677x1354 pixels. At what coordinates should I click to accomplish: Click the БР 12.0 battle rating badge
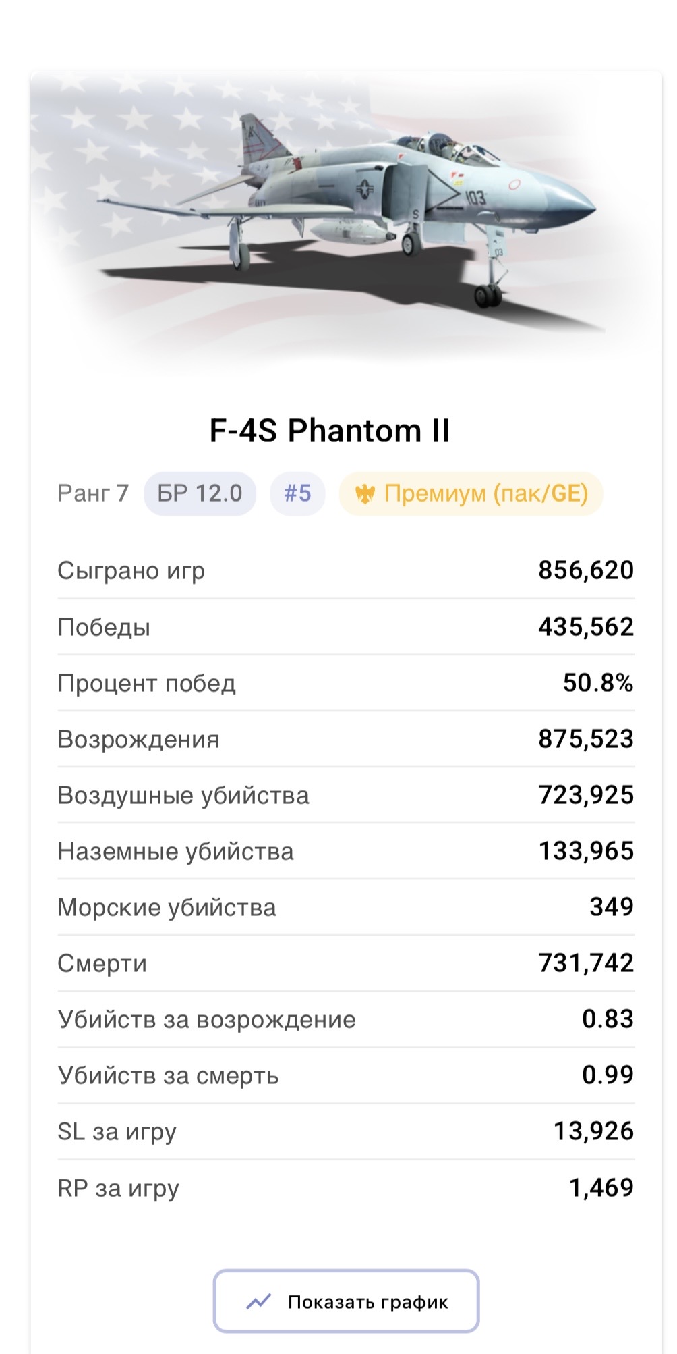tap(200, 494)
